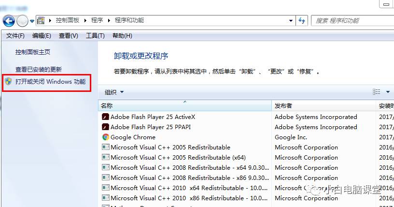Click Visual C++ 2008 x86 9.0.30 icon
394x207 pixels.
pos(106,177)
